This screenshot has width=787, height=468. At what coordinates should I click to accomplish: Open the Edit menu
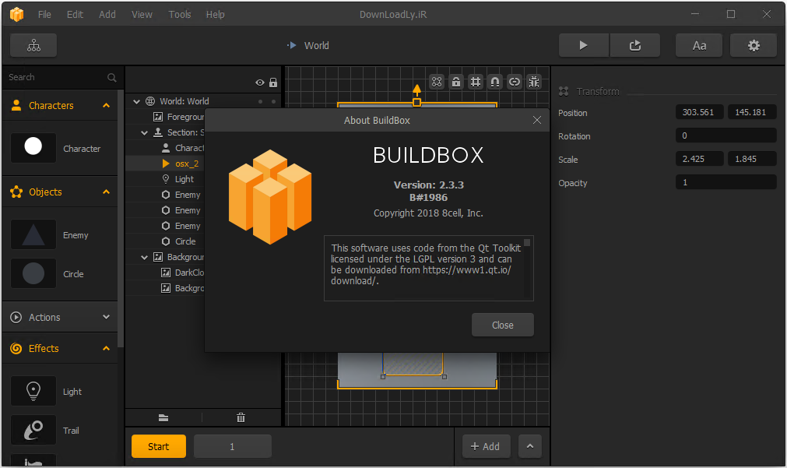(x=75, y=15)
